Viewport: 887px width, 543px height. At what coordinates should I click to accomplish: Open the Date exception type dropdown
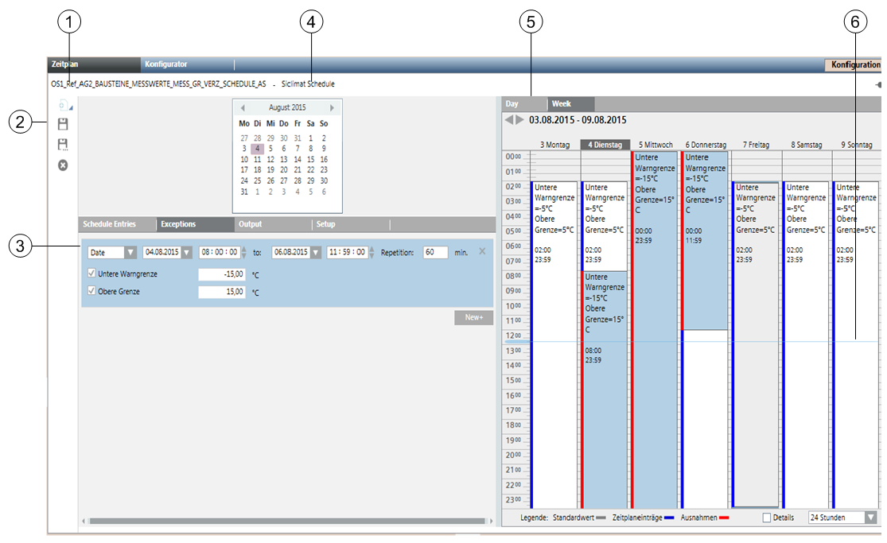(x=130, y=253)
